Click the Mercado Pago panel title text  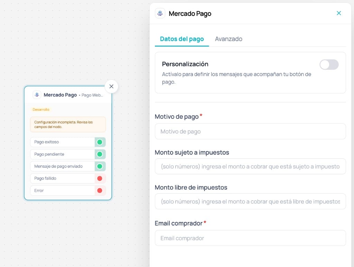190,13
